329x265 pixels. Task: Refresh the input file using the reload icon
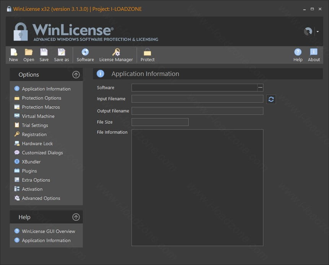(x=271, y=99)
